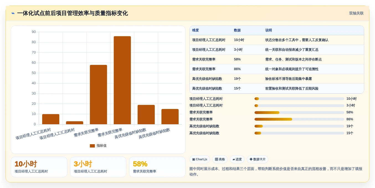Click the 表格 chip grid icon
The image size is (375, 188).
[x=216, y=159]
